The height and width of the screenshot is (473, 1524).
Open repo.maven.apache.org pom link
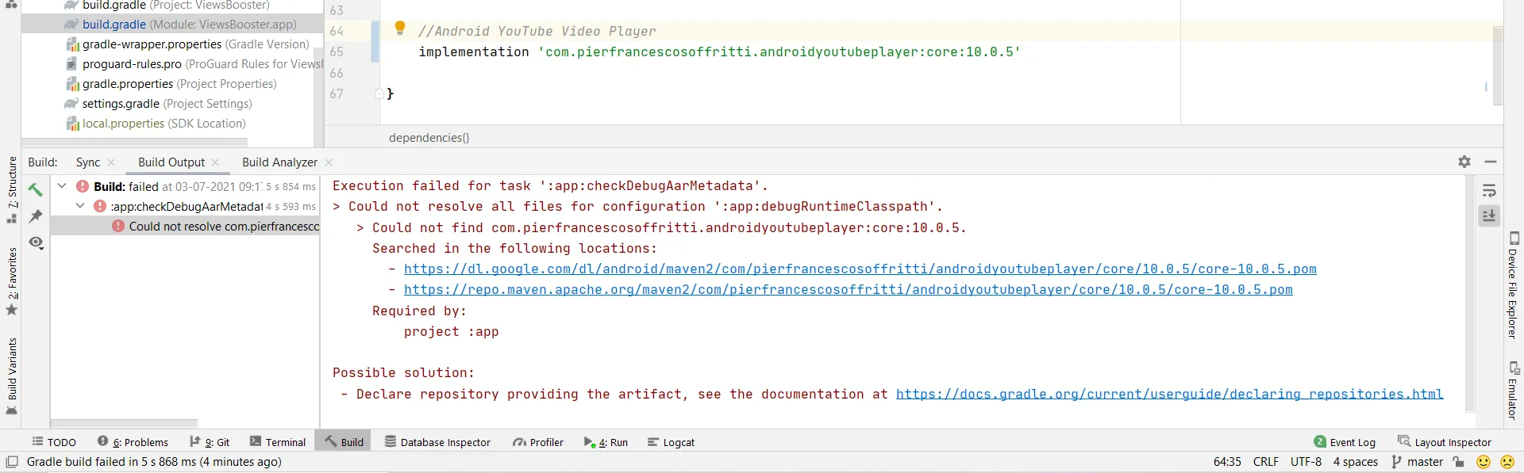849,290
